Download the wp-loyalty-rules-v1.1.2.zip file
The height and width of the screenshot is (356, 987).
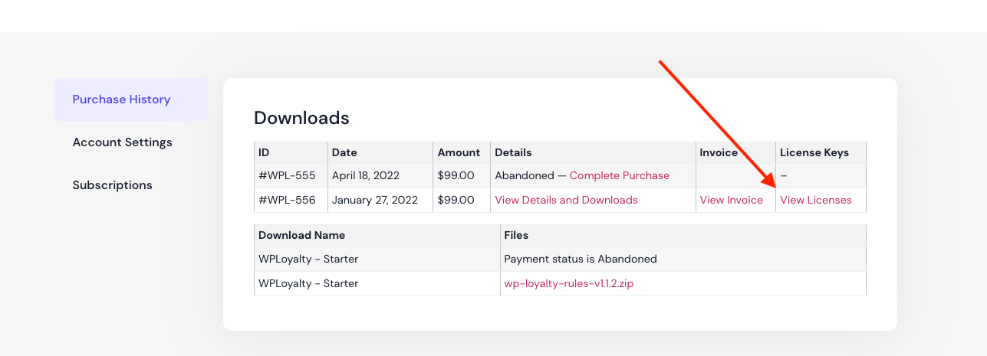click(x=568, y=283)
